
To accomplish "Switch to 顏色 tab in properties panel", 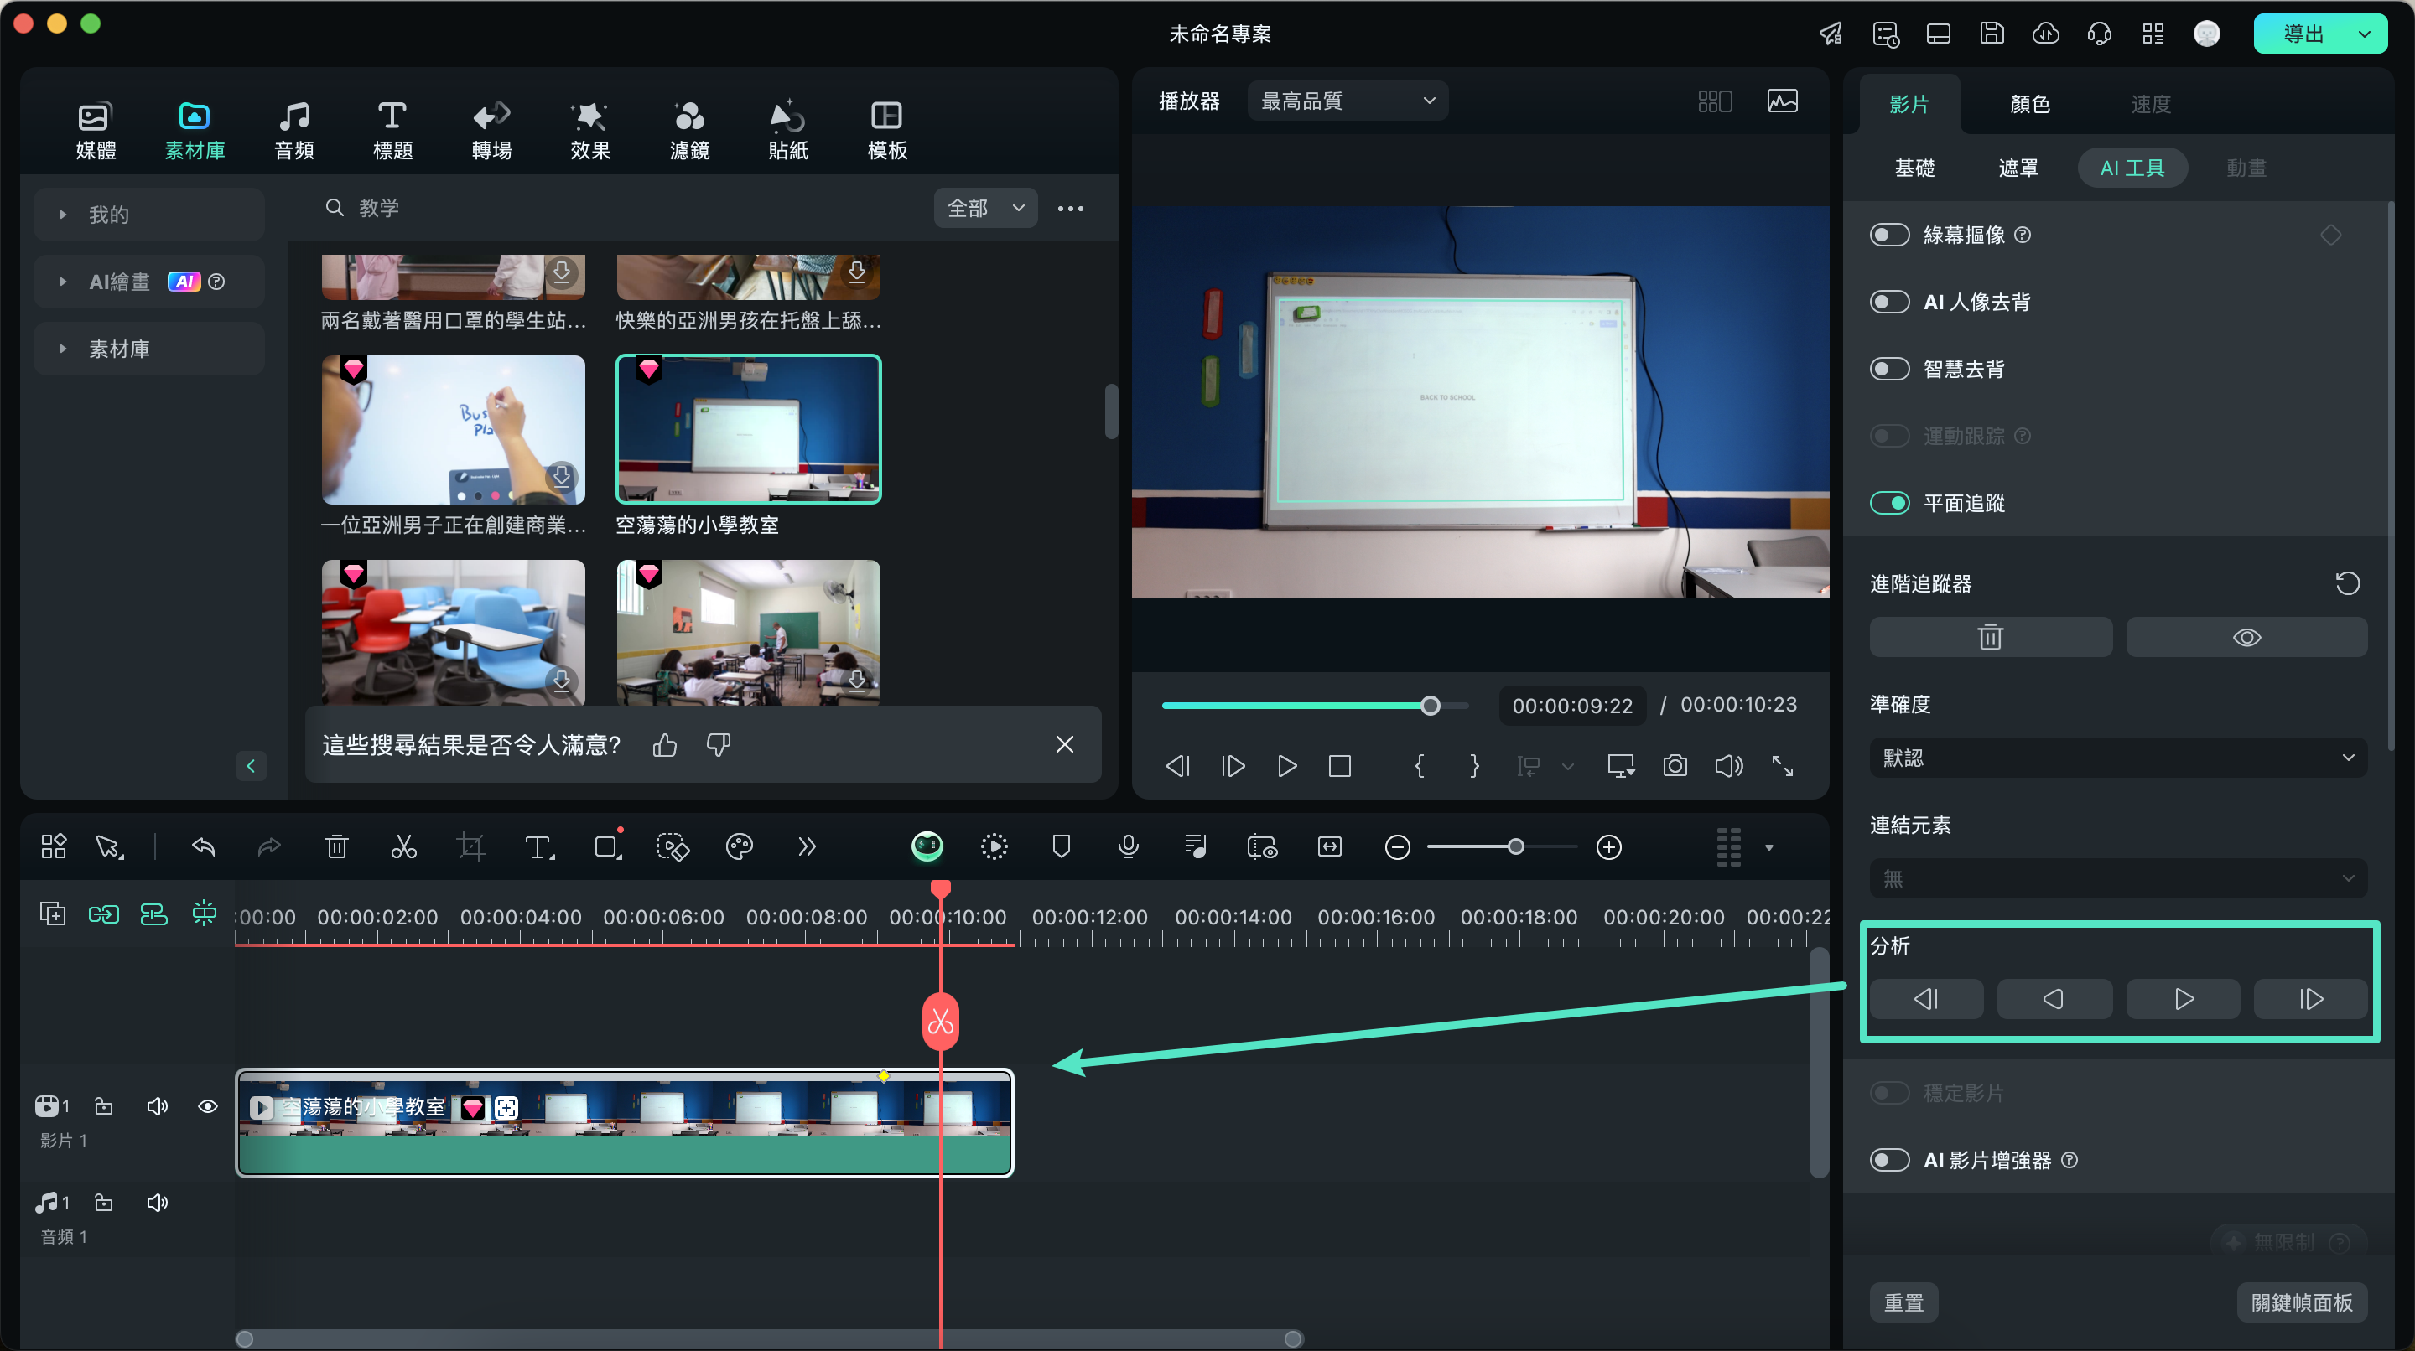I will coord(2025,103).
